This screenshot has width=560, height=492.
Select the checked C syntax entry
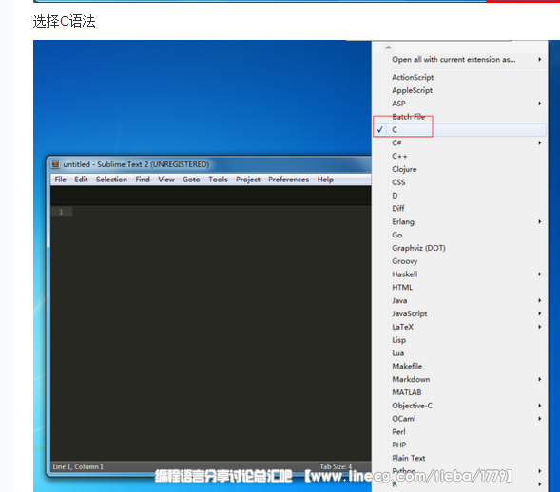click(x=459, y=130)
